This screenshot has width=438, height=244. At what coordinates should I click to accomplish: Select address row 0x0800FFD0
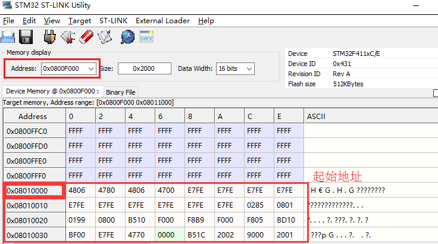click(x=35, y=146)
